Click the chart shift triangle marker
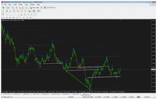Screen dimensions: 157x99 pos(121,20)
